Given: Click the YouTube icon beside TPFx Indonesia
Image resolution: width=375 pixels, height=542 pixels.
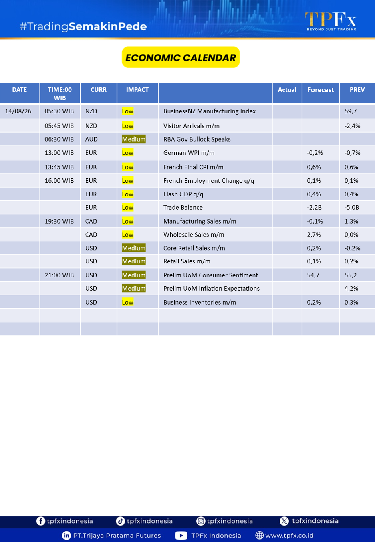Looking at the screenshot, I should [181, 535].
